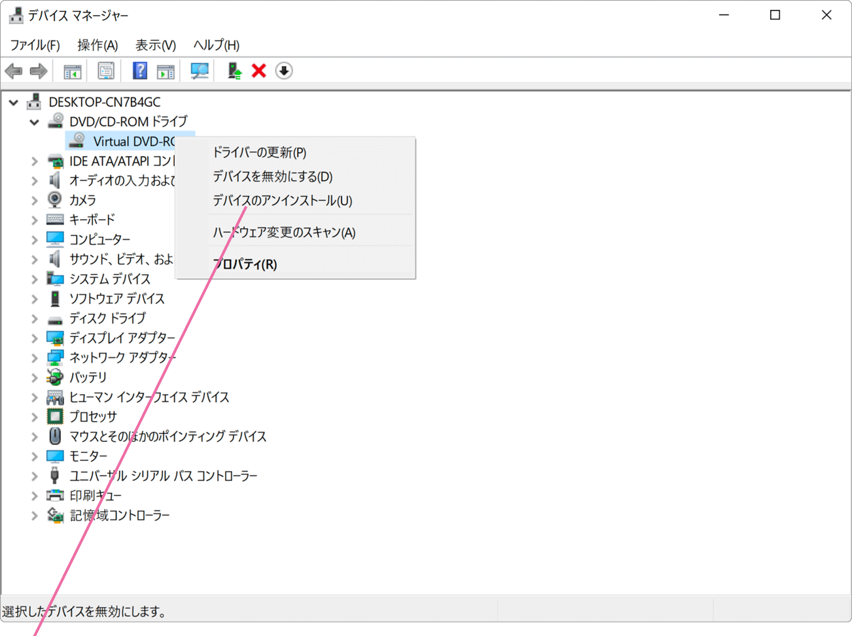Click the status bar text 選択したデバイスを無効にします。
Viewport: 852px width, 636px height.
(84, 611)
